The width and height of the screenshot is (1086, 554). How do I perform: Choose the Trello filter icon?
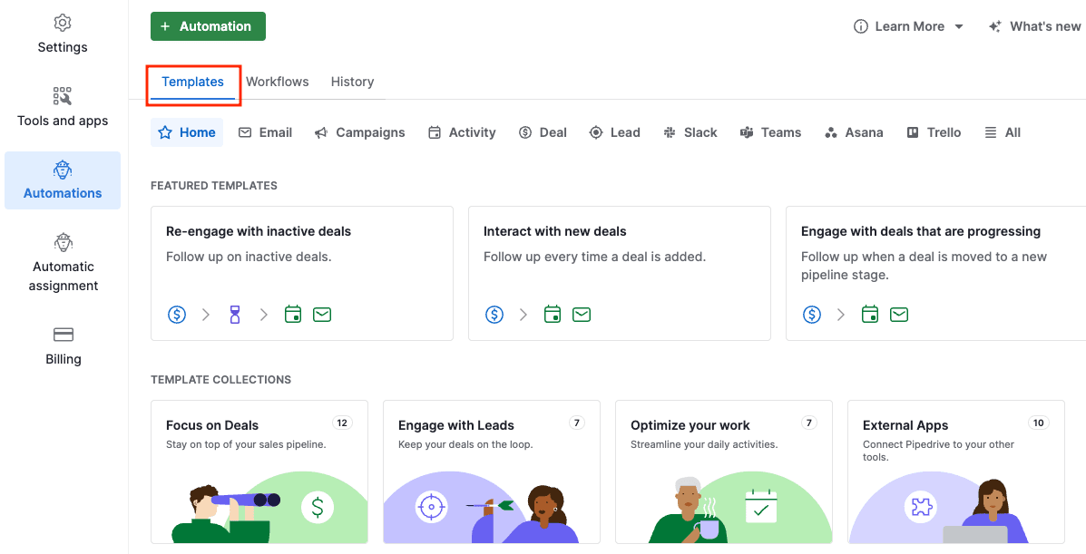tap(915, 132)
